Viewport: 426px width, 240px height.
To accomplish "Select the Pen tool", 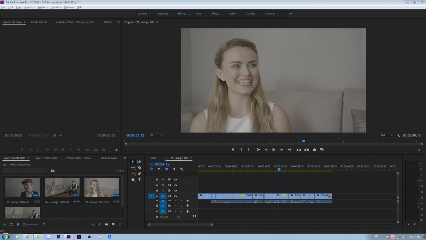I will tap(139, 173).
